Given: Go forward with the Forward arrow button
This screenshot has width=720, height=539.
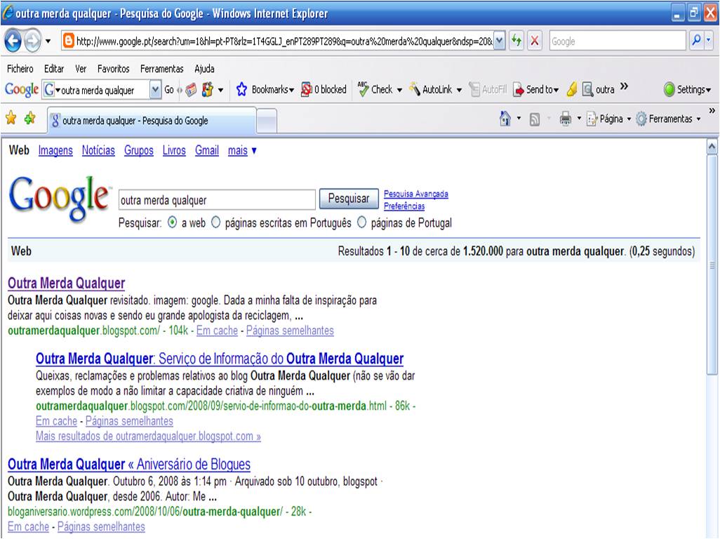Looking at the screenshot, I should point(32,41).
